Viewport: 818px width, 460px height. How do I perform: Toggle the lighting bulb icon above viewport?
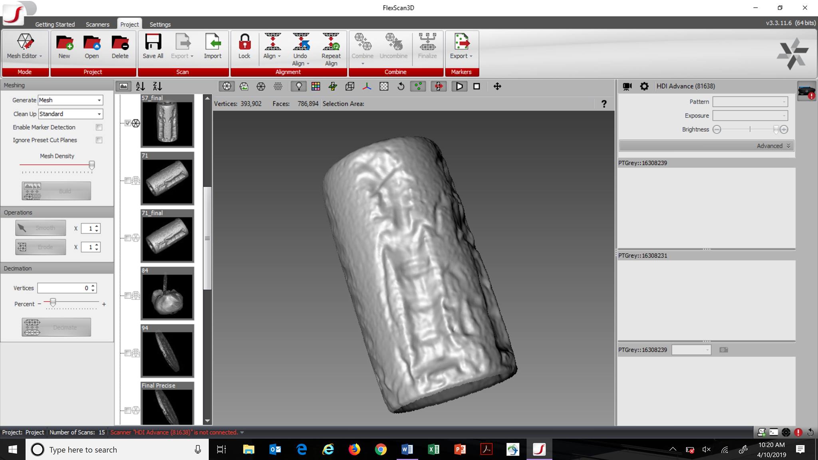point(298,86)
